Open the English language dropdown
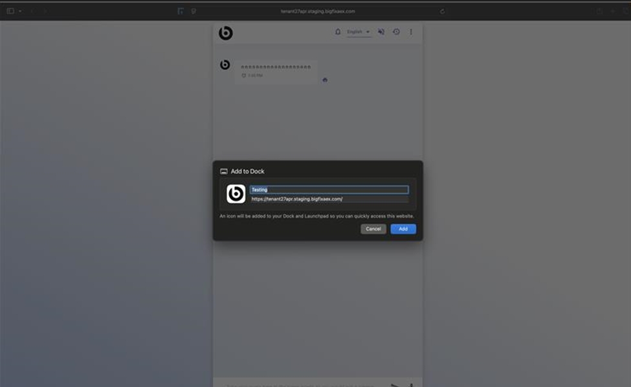Screen dimensions: 631x387 [359, 32]
